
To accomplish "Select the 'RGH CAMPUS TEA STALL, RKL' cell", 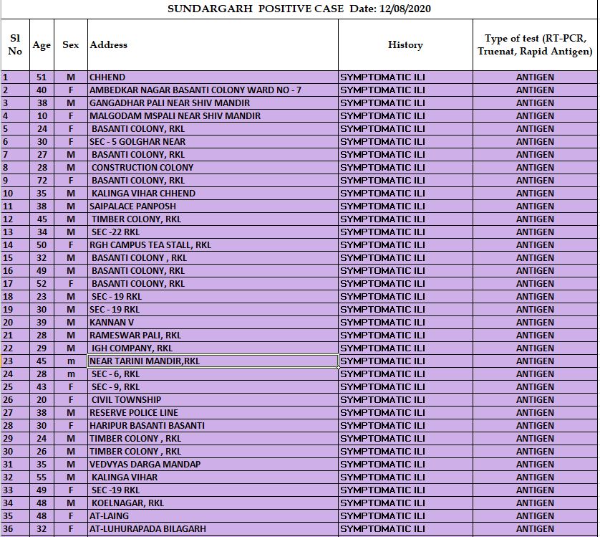I will (213, 245).
